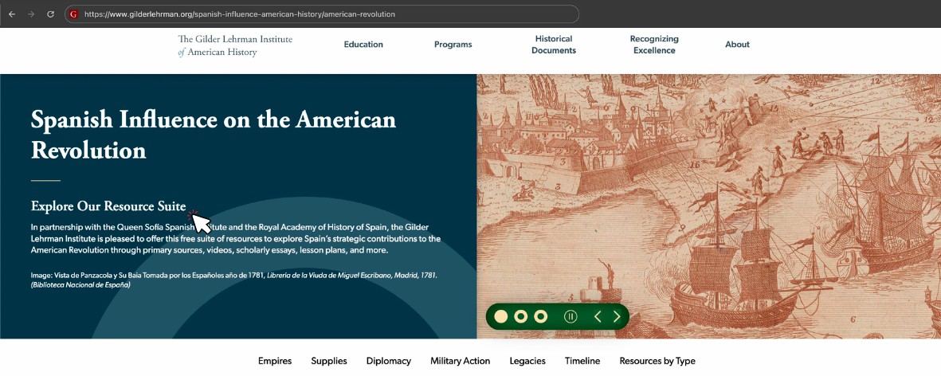The width and height of the screenshot is (941, 376).
Task: Open the Programs menu
Action: (x=453, y=45)
